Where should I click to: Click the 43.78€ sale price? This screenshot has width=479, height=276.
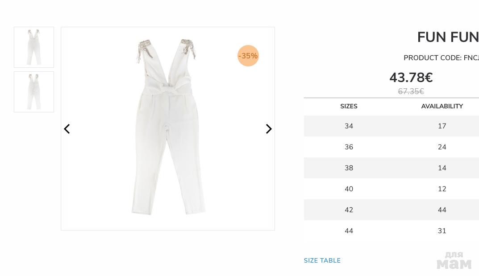point(411,78)
